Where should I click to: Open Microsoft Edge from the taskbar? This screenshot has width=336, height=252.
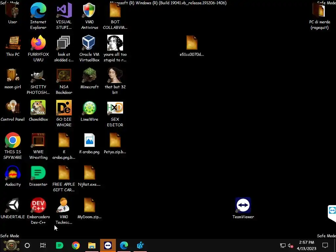coord(124,245)
